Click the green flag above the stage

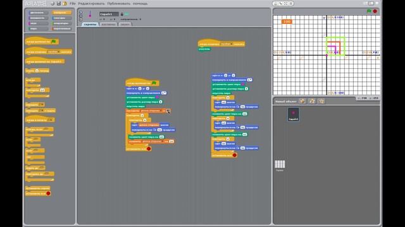point(369,11)
